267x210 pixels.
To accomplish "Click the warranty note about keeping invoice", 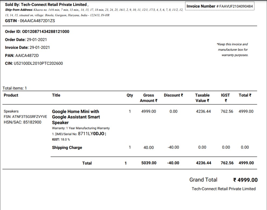I will point(233,50).
